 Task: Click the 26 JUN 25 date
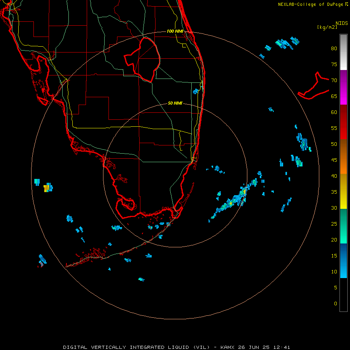tap(254, 347)
